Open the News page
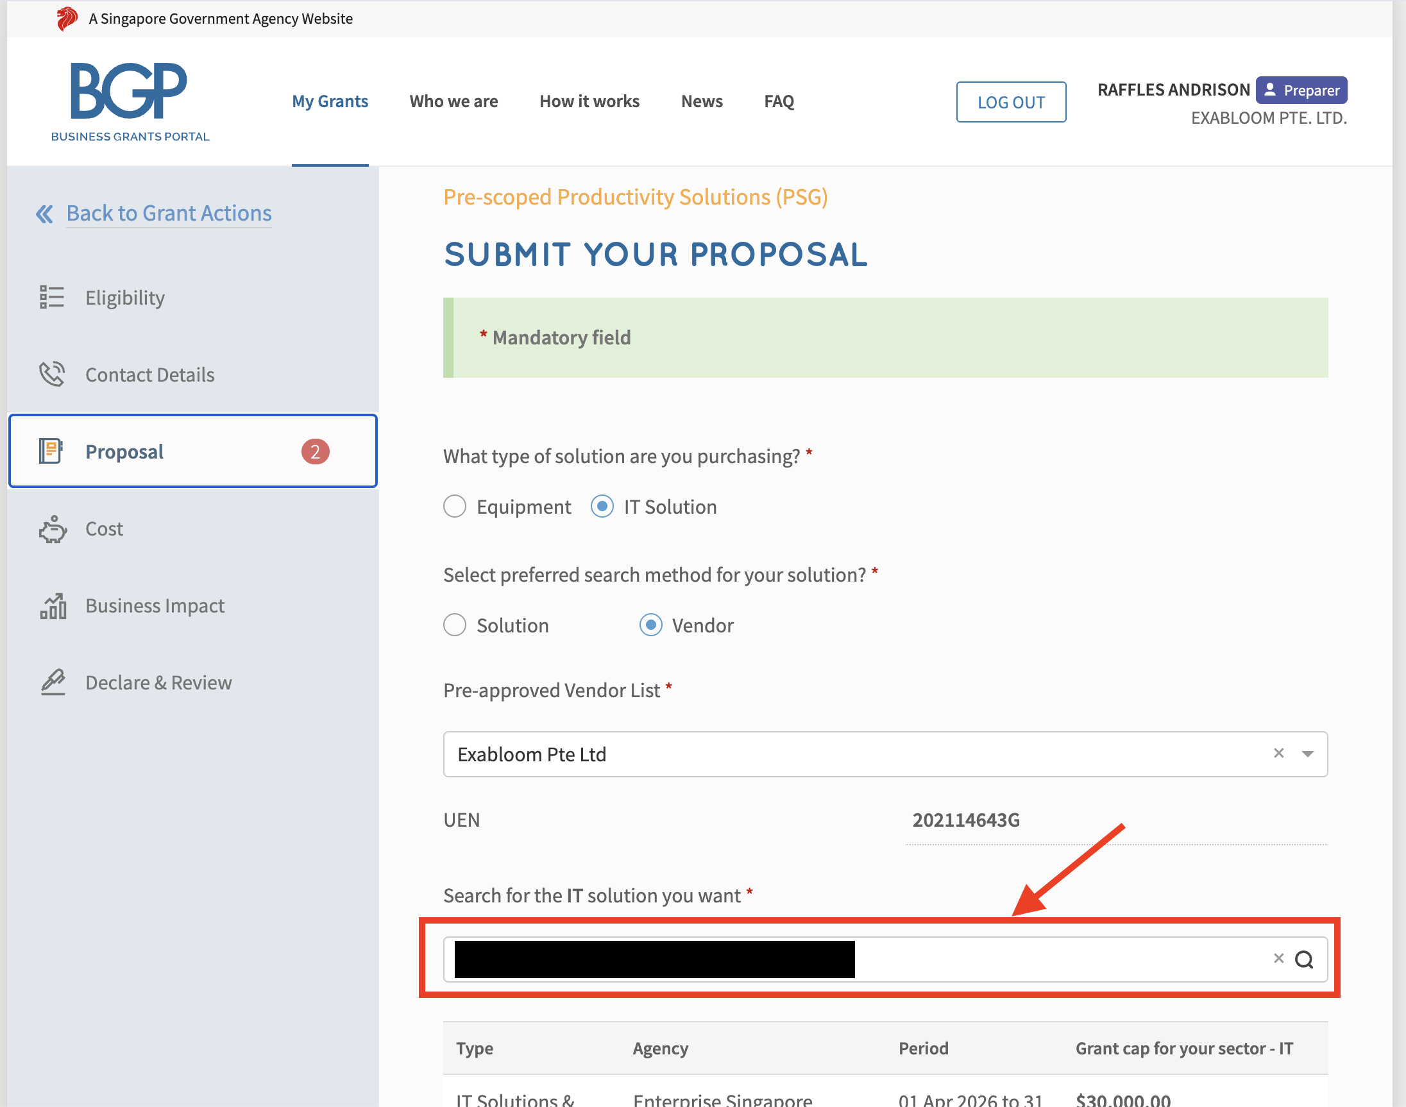The width and height of the screenshot is (1406, 1107). (701, 101)
